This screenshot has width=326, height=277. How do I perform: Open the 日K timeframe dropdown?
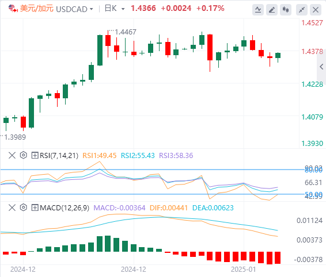pyautogui.click(x=115, y=9)
